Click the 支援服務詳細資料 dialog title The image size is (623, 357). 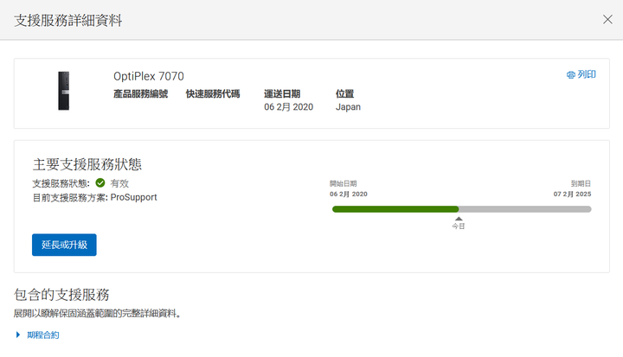pos(68,20)
